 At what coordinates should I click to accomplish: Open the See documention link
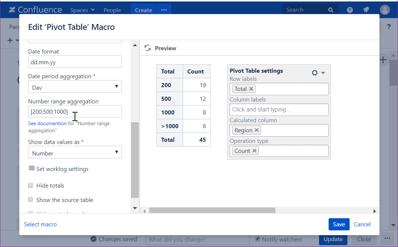pyautogui.click(x=47, y=124)
